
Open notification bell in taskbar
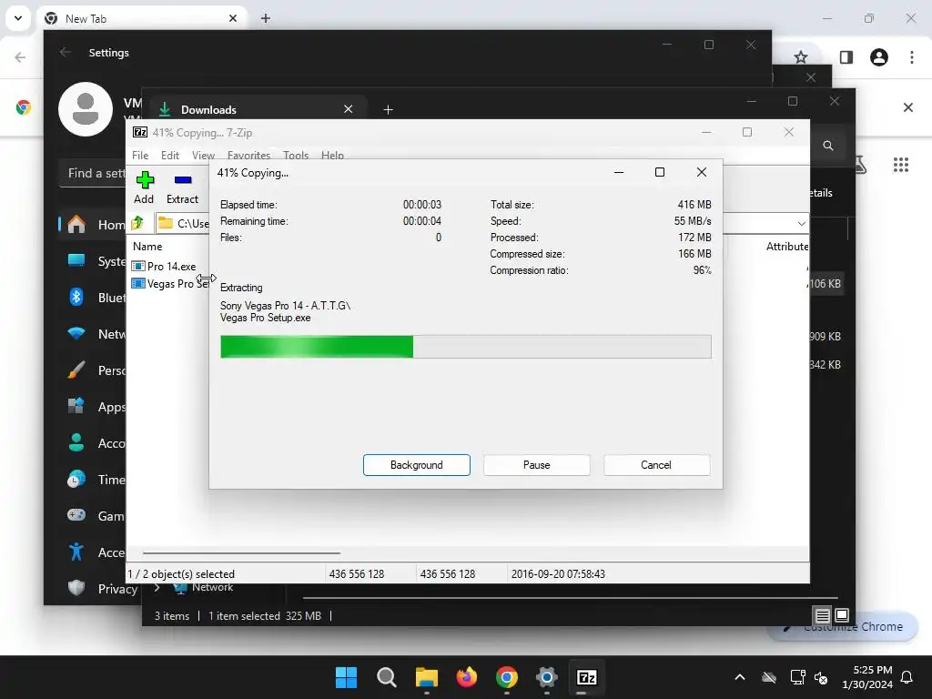point(907,677)
